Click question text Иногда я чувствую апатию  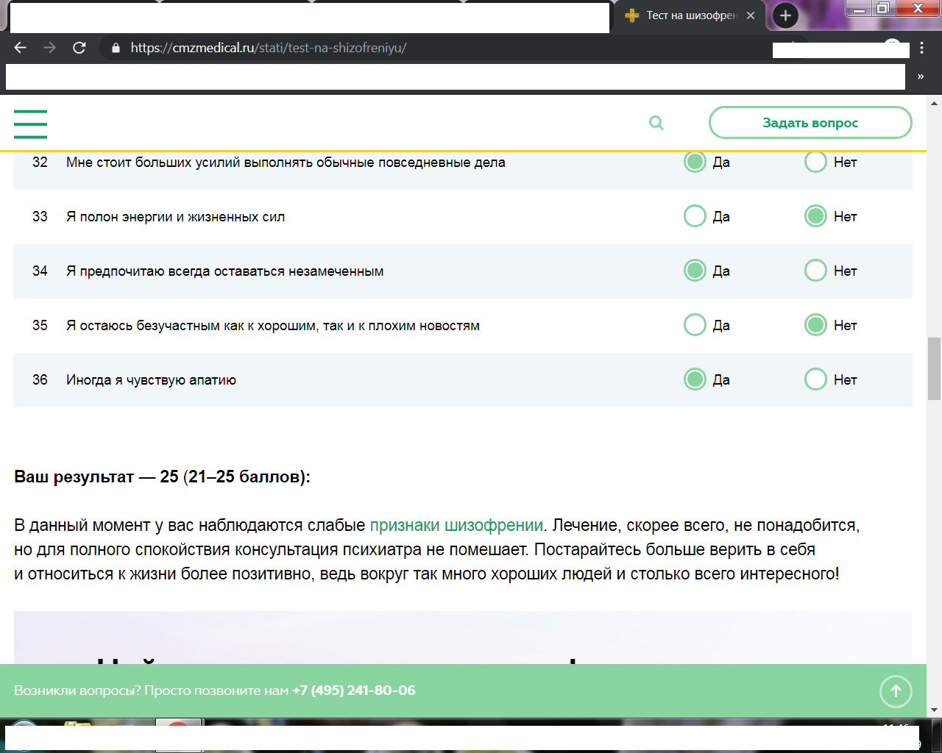151,380
